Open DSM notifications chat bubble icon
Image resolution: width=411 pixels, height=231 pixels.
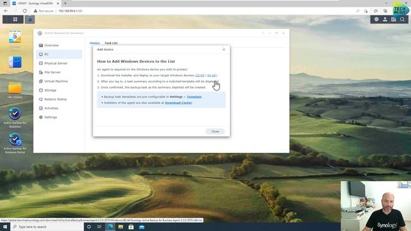(x=376, y=19)
